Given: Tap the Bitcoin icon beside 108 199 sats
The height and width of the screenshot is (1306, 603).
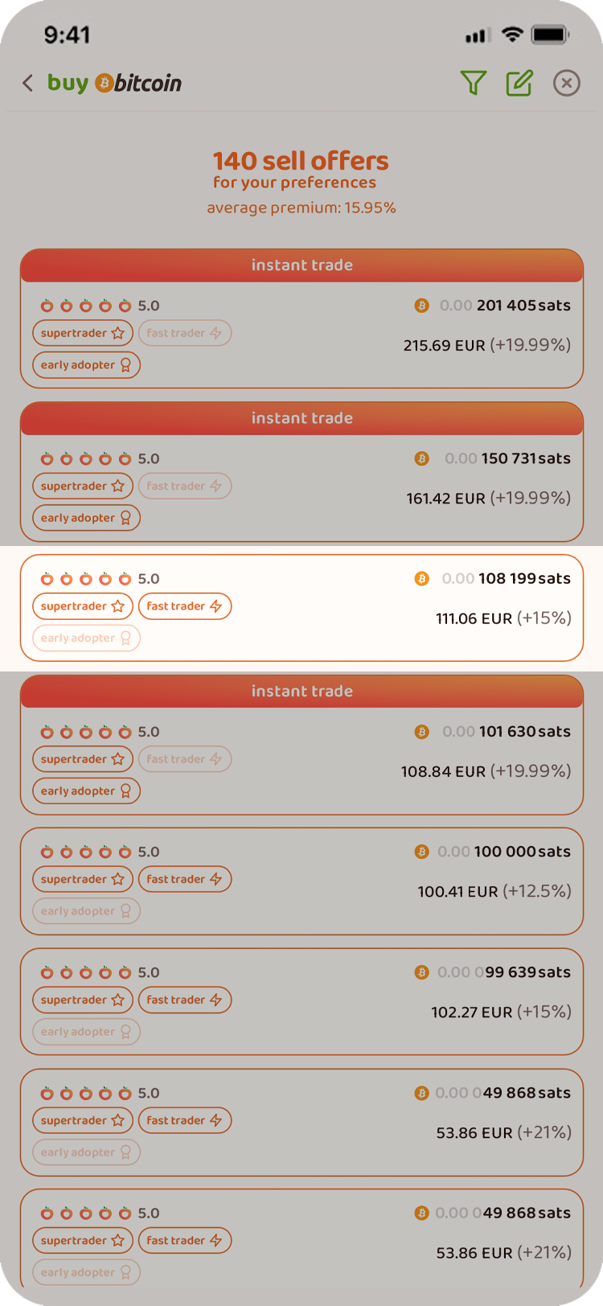Looking at the screenshot, I should [x=421, y=579].
